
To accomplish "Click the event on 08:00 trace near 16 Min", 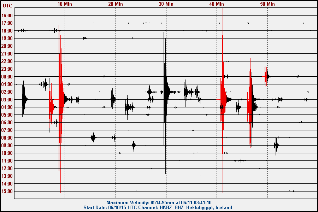I will tap(93, 137).
